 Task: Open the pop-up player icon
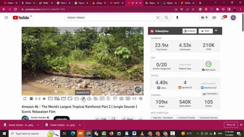click(x=76, y=99)
